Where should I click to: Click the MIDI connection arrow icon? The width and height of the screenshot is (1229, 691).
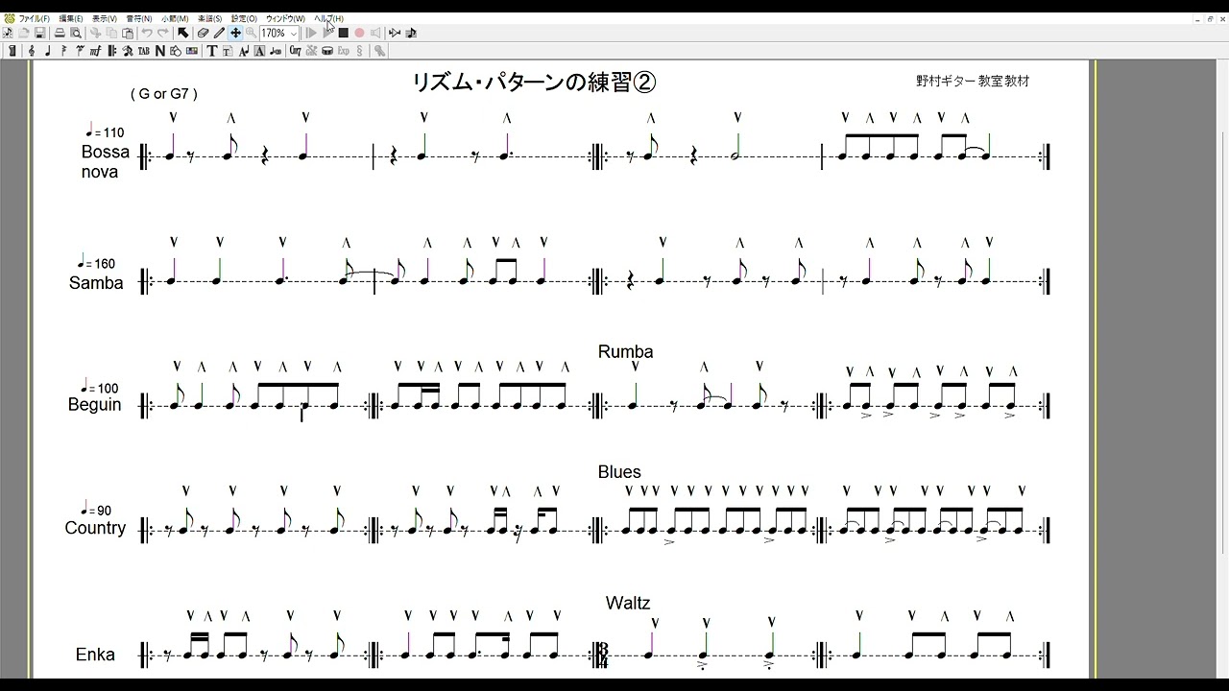click(x=395, y=33)
